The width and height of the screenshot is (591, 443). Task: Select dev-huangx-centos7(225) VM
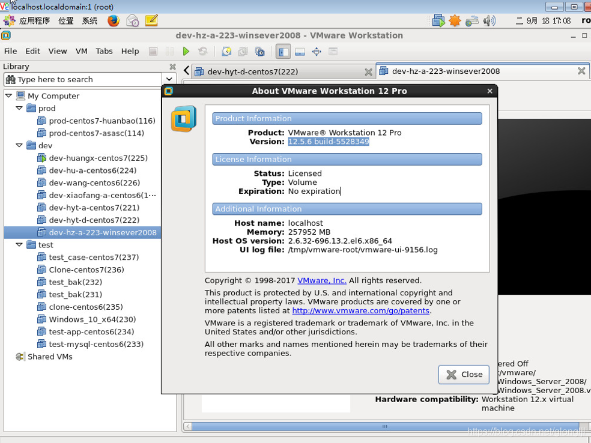coord(98,158)
